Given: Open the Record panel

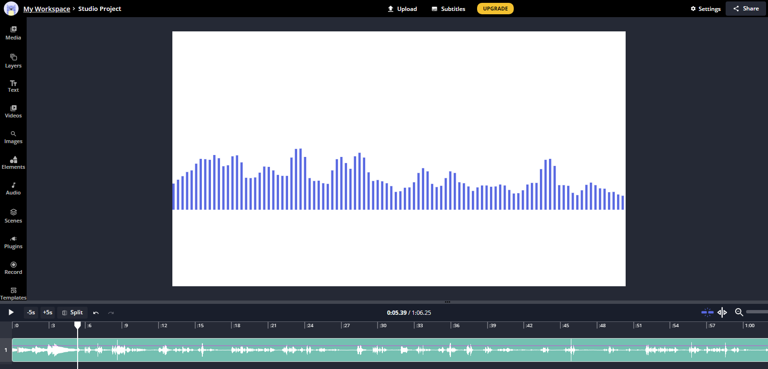Looking at the screenshot, I should pos(13,268).
